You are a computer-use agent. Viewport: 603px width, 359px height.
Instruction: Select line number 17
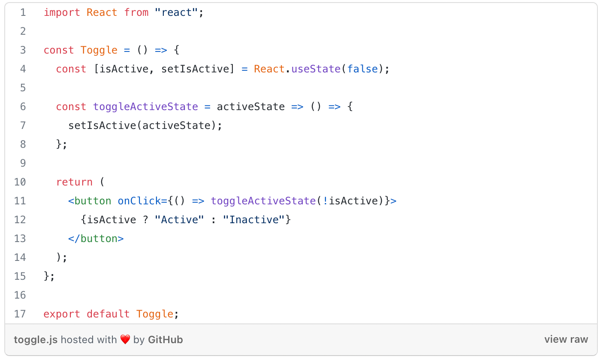click(20, 314)
